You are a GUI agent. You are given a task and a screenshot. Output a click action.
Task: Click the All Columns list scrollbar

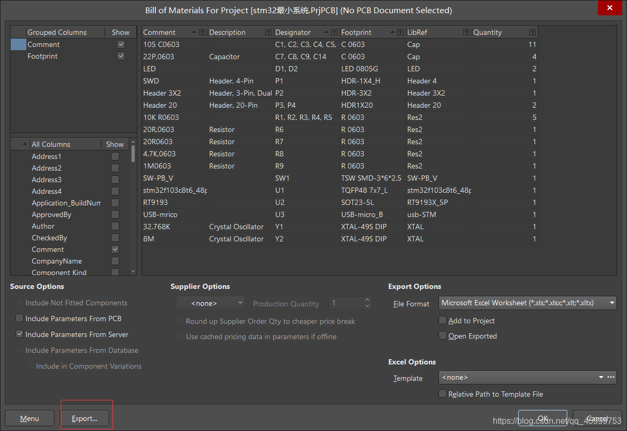pyautogui.click(x=133, y=211)
